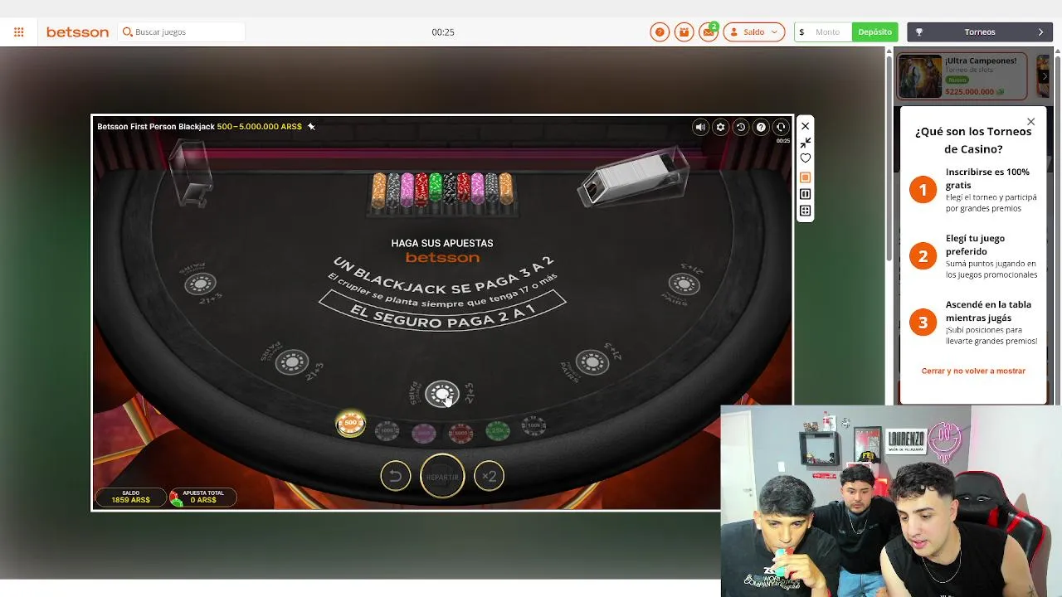Open the gift box promotions icon
Screen dimensions: 1062x597
(x=684, y=32)
